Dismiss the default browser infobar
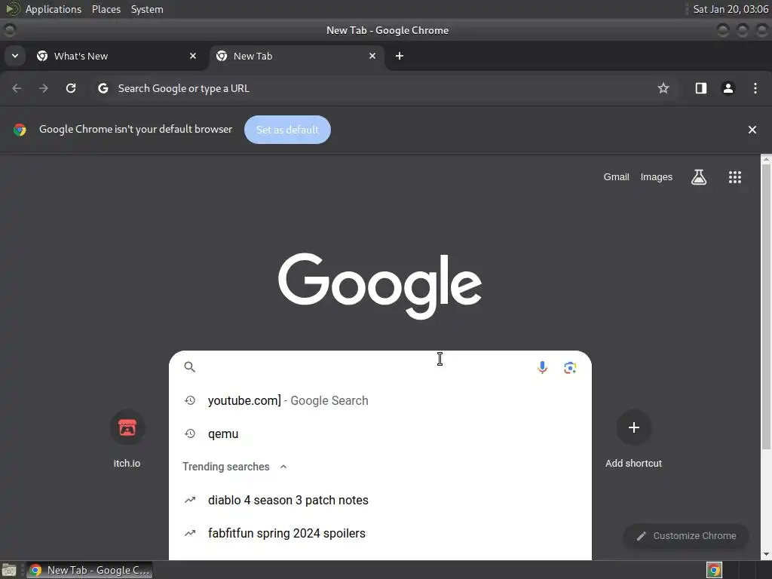This screenshot has height=579, width=772. pyautogui.click(x=752, y=130)
